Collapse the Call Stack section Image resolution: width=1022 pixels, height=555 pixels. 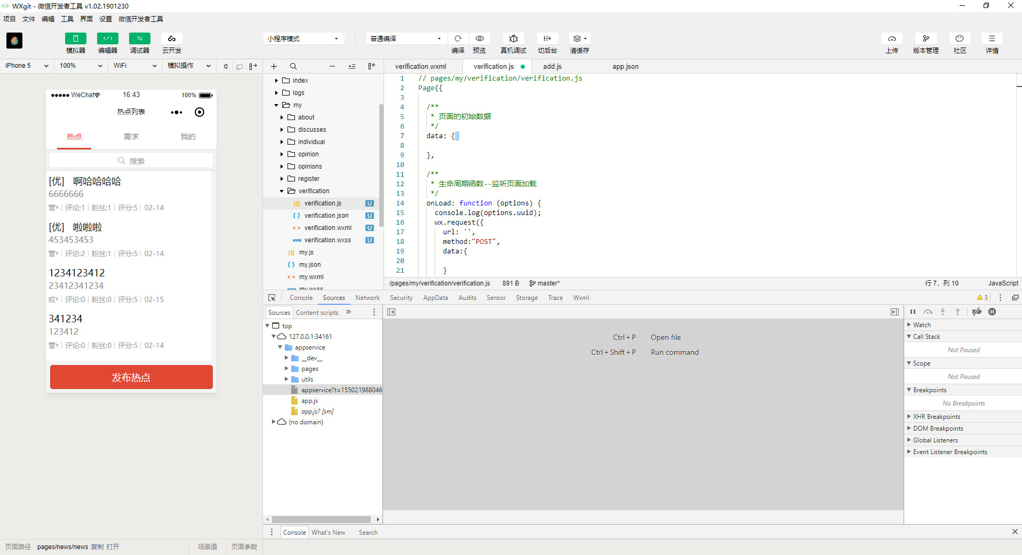click(x=909, y=336)
